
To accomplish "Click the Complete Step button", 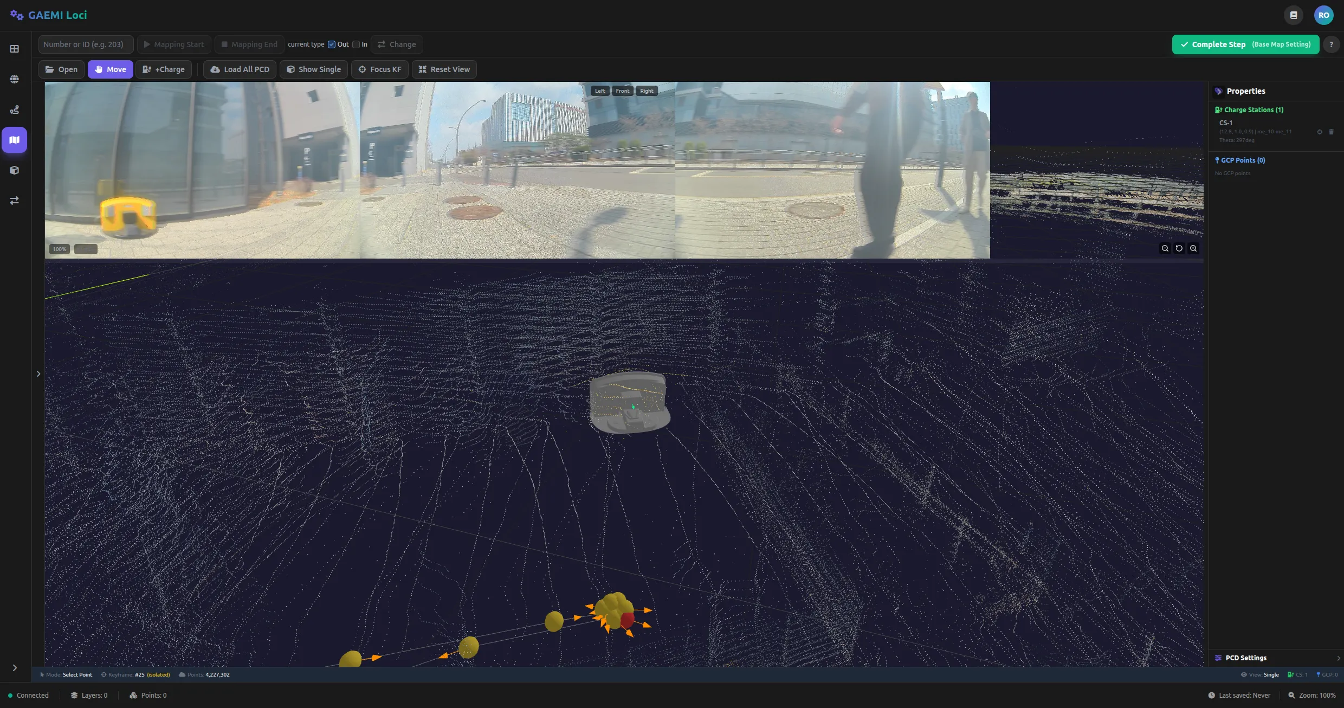I will pyautogui.click(x=1245, y=44).
